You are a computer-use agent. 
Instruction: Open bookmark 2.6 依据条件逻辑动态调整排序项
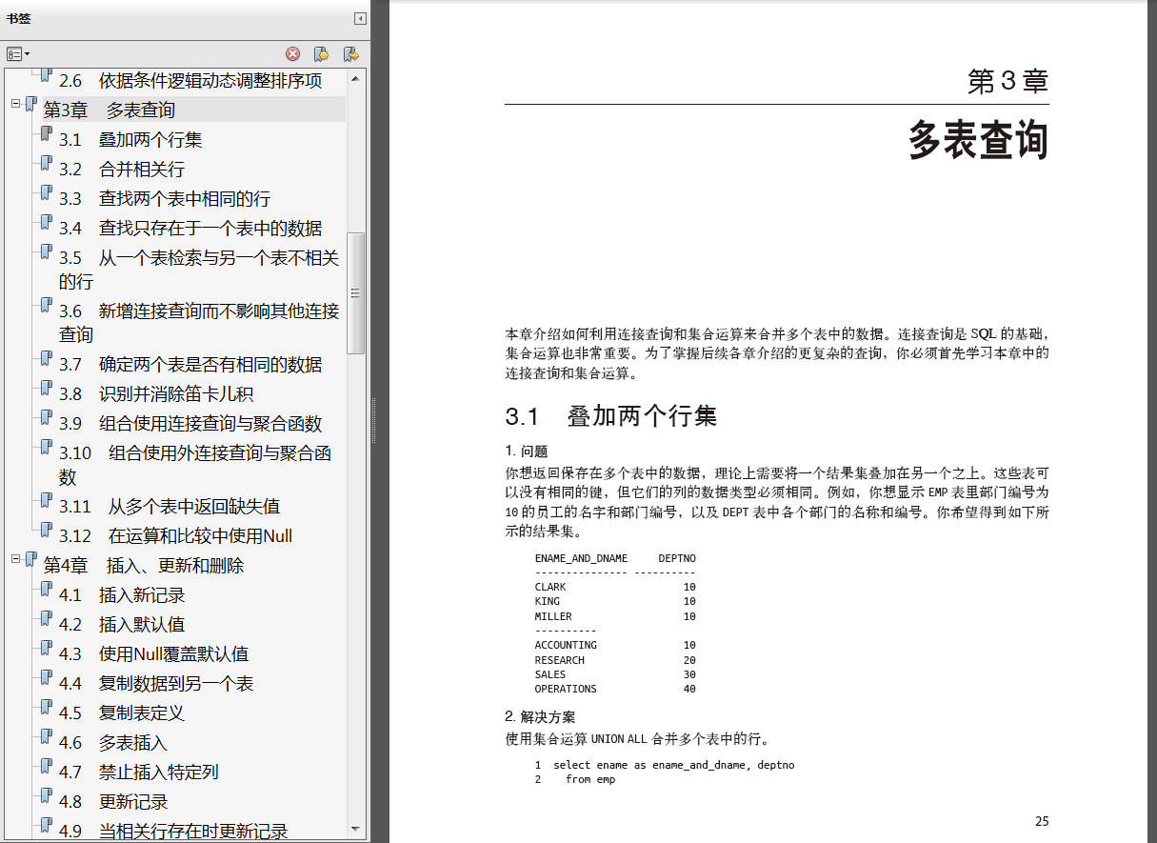(190, 81)
